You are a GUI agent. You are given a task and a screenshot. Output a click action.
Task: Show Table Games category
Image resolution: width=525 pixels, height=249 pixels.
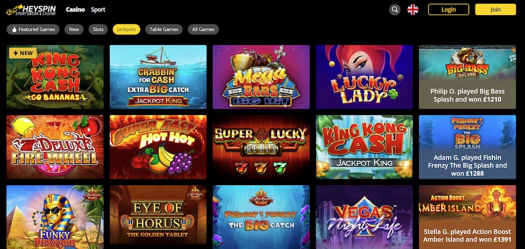pyautogui.click(x=164, y=29)
